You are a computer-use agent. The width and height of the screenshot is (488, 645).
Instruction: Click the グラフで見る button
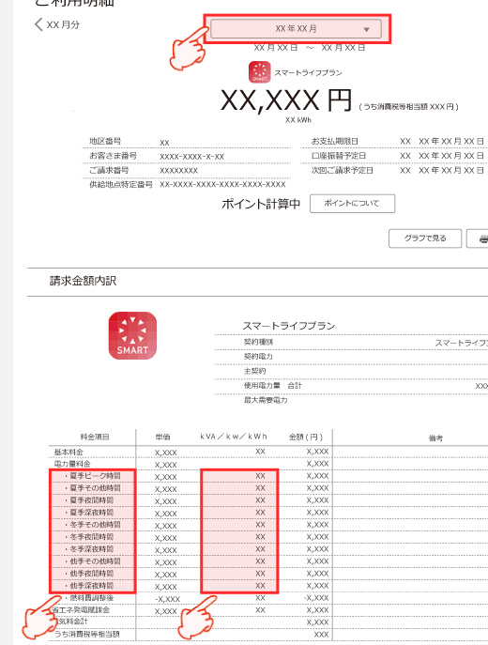pos(425,238)
